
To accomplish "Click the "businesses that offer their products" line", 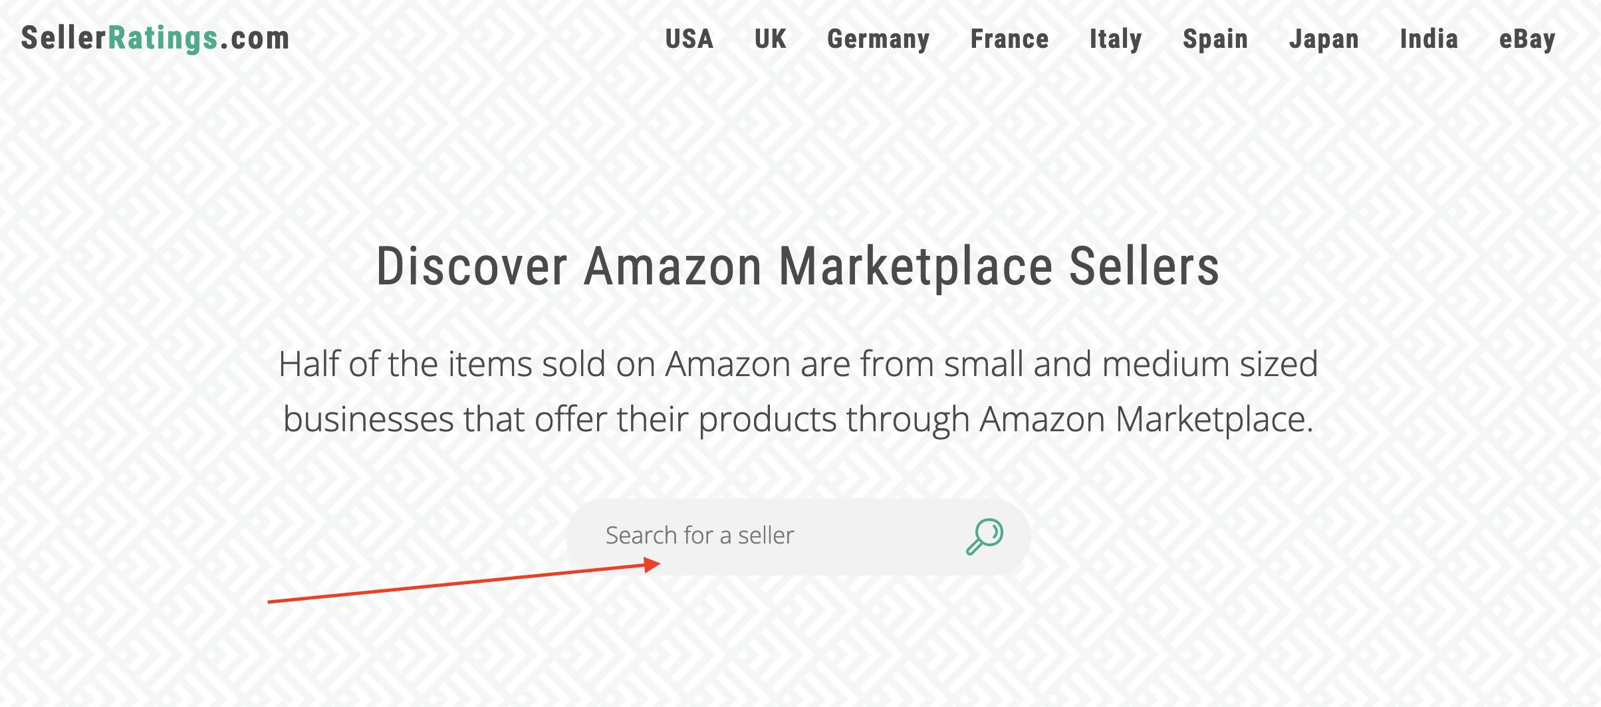I will click(798, 419).
